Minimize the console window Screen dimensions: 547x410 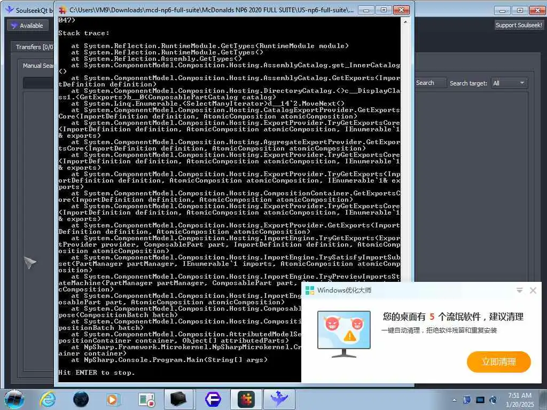click(x=366, y=10)
